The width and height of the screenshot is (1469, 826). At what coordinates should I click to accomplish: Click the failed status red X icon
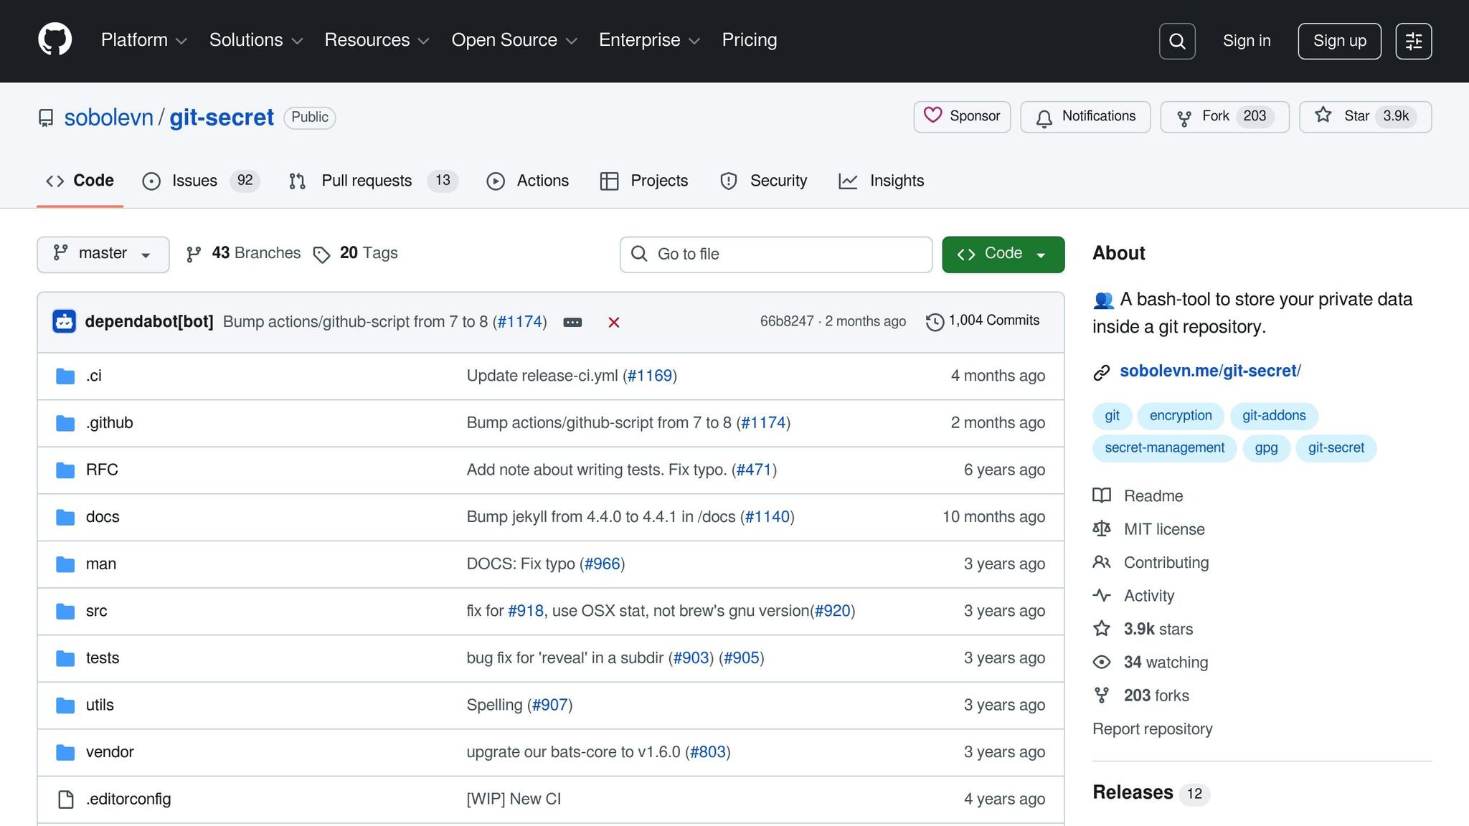point(613,323)
